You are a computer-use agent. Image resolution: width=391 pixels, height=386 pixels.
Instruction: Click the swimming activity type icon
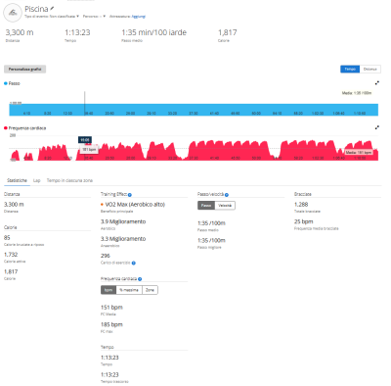(13, 13)
